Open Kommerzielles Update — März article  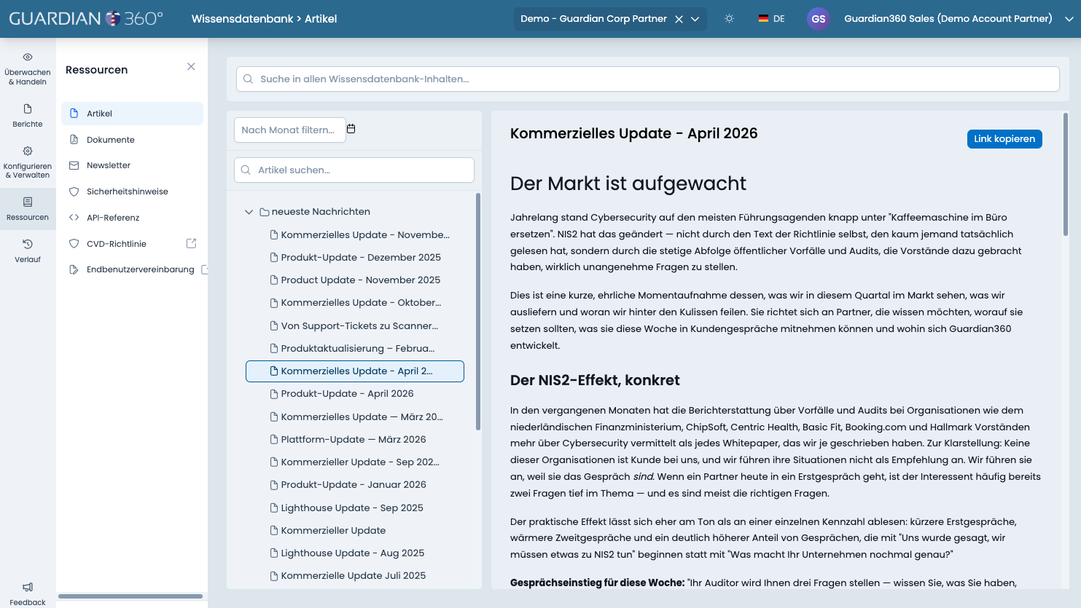click(x=355, y=416)
